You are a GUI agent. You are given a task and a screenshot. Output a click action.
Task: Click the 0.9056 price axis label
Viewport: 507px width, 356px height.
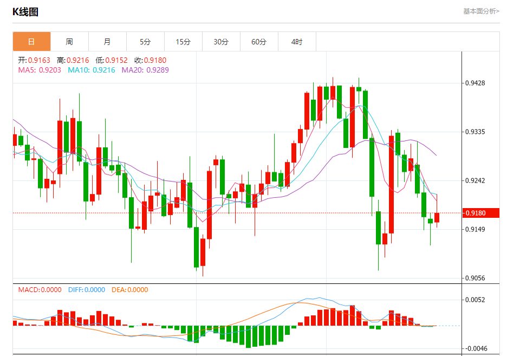tap(475, 278)
